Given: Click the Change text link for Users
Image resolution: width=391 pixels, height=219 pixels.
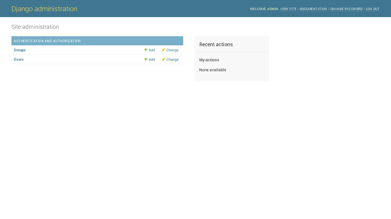Looking at the screenshot, I should point(172,60).
